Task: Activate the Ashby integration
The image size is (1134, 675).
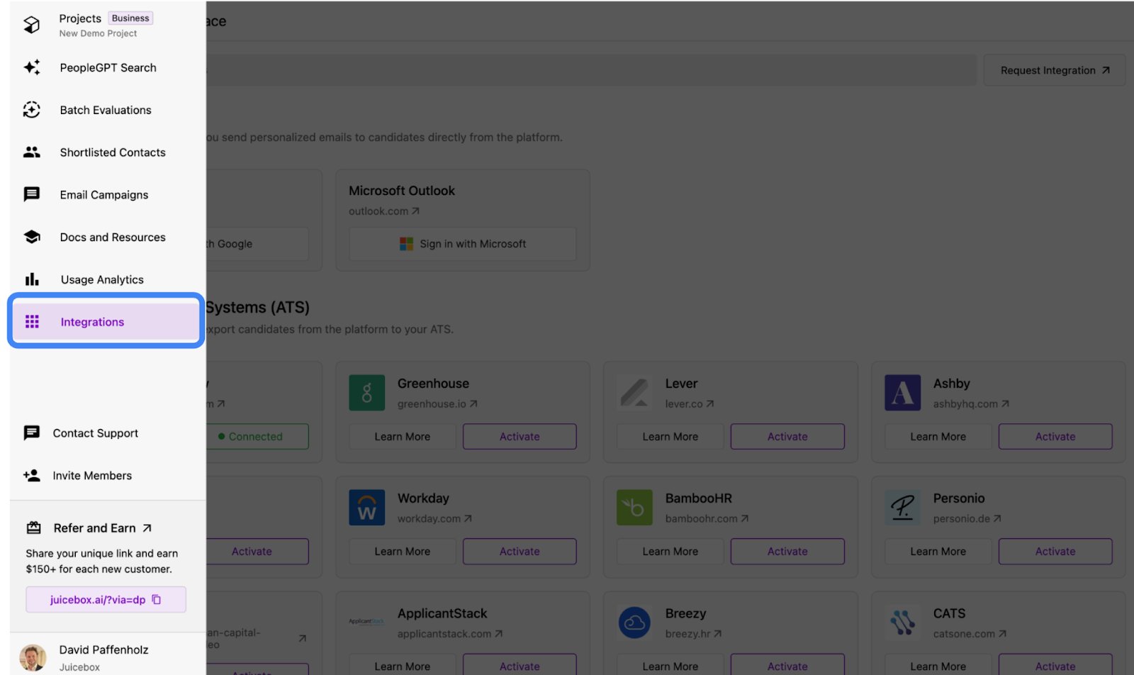Action: point(1055,437)
